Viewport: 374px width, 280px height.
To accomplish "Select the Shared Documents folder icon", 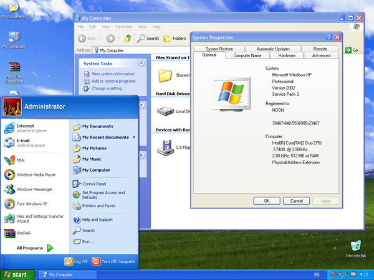I will pyautogui.click(x=165, y=75).
